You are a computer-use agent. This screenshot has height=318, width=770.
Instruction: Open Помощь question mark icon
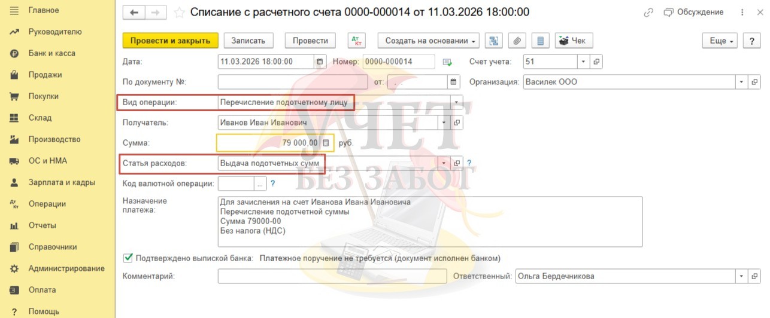tap(14, 311)
